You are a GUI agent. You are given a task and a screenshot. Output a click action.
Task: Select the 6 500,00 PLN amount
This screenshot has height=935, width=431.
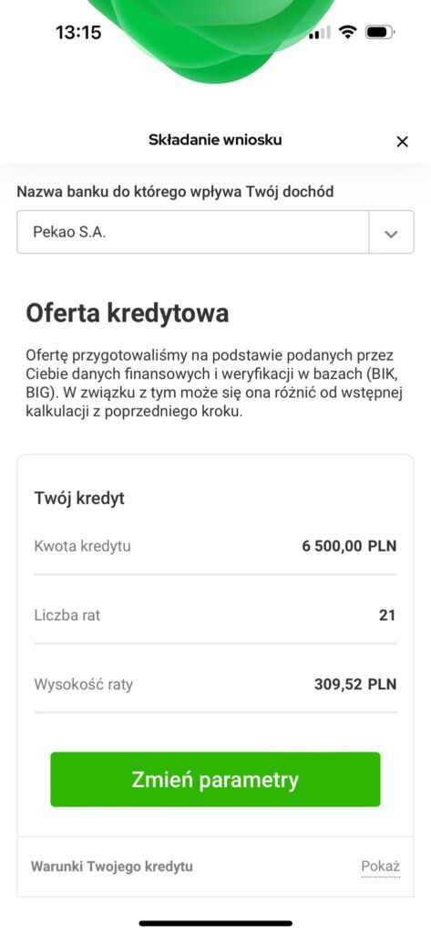coord(349,546)
